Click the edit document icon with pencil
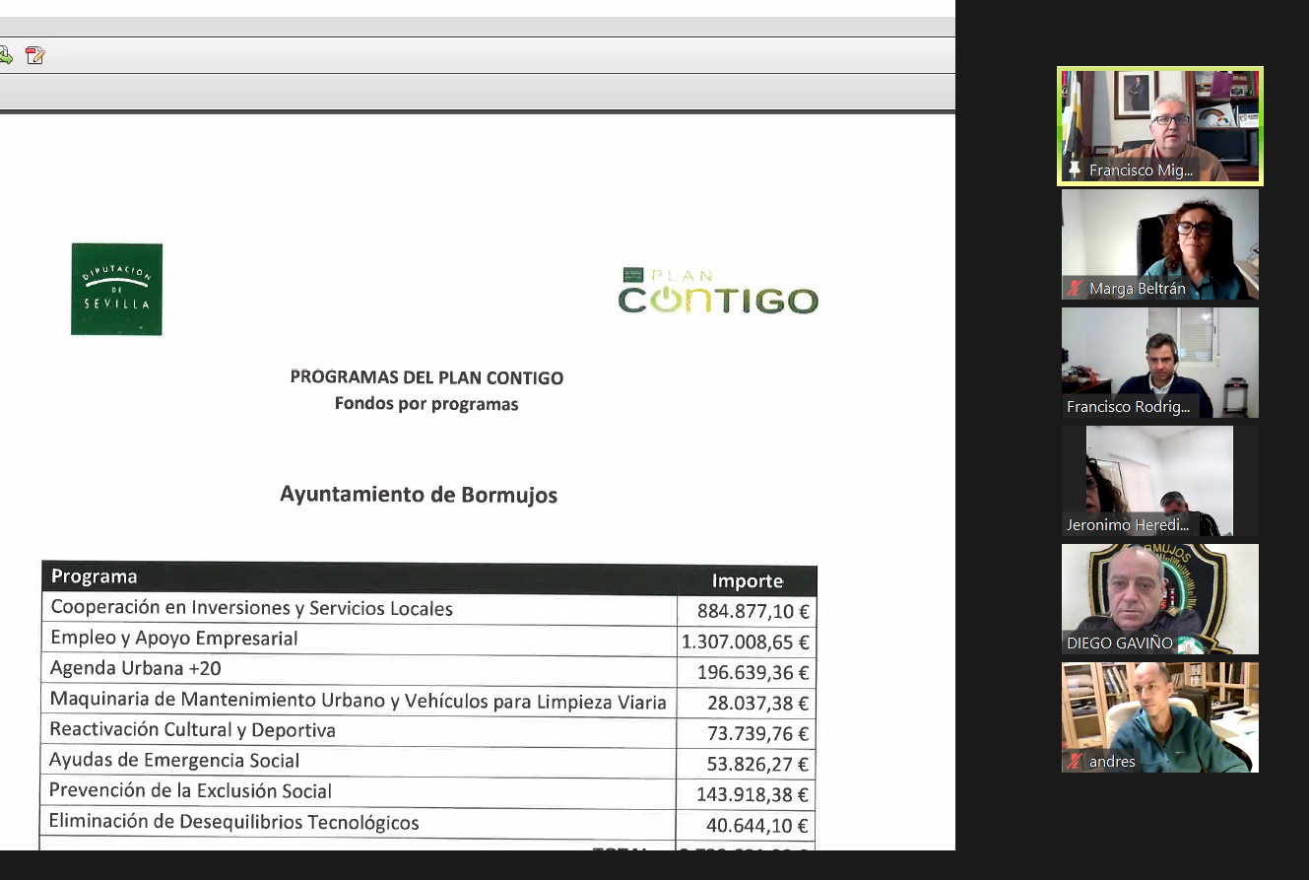 click(35, 55)
